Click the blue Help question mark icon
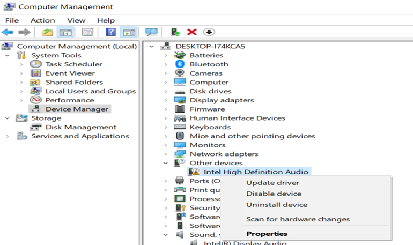Screen dimensions: 413x245 (x=110, y=32)
